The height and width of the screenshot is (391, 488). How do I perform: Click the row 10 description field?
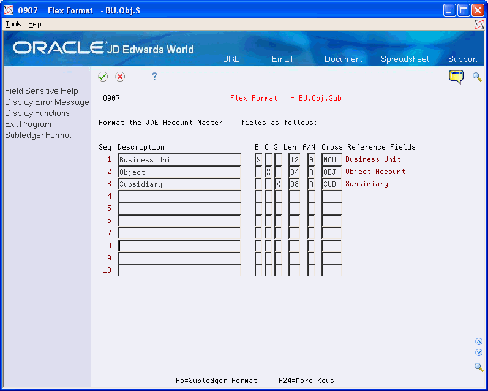(x=179, y=270)
